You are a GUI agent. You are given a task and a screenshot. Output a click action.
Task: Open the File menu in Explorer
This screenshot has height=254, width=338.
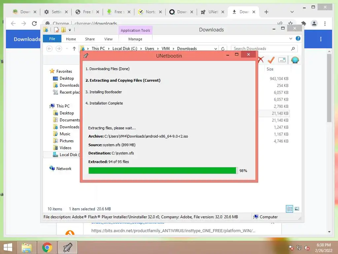(x=52, y=39)
